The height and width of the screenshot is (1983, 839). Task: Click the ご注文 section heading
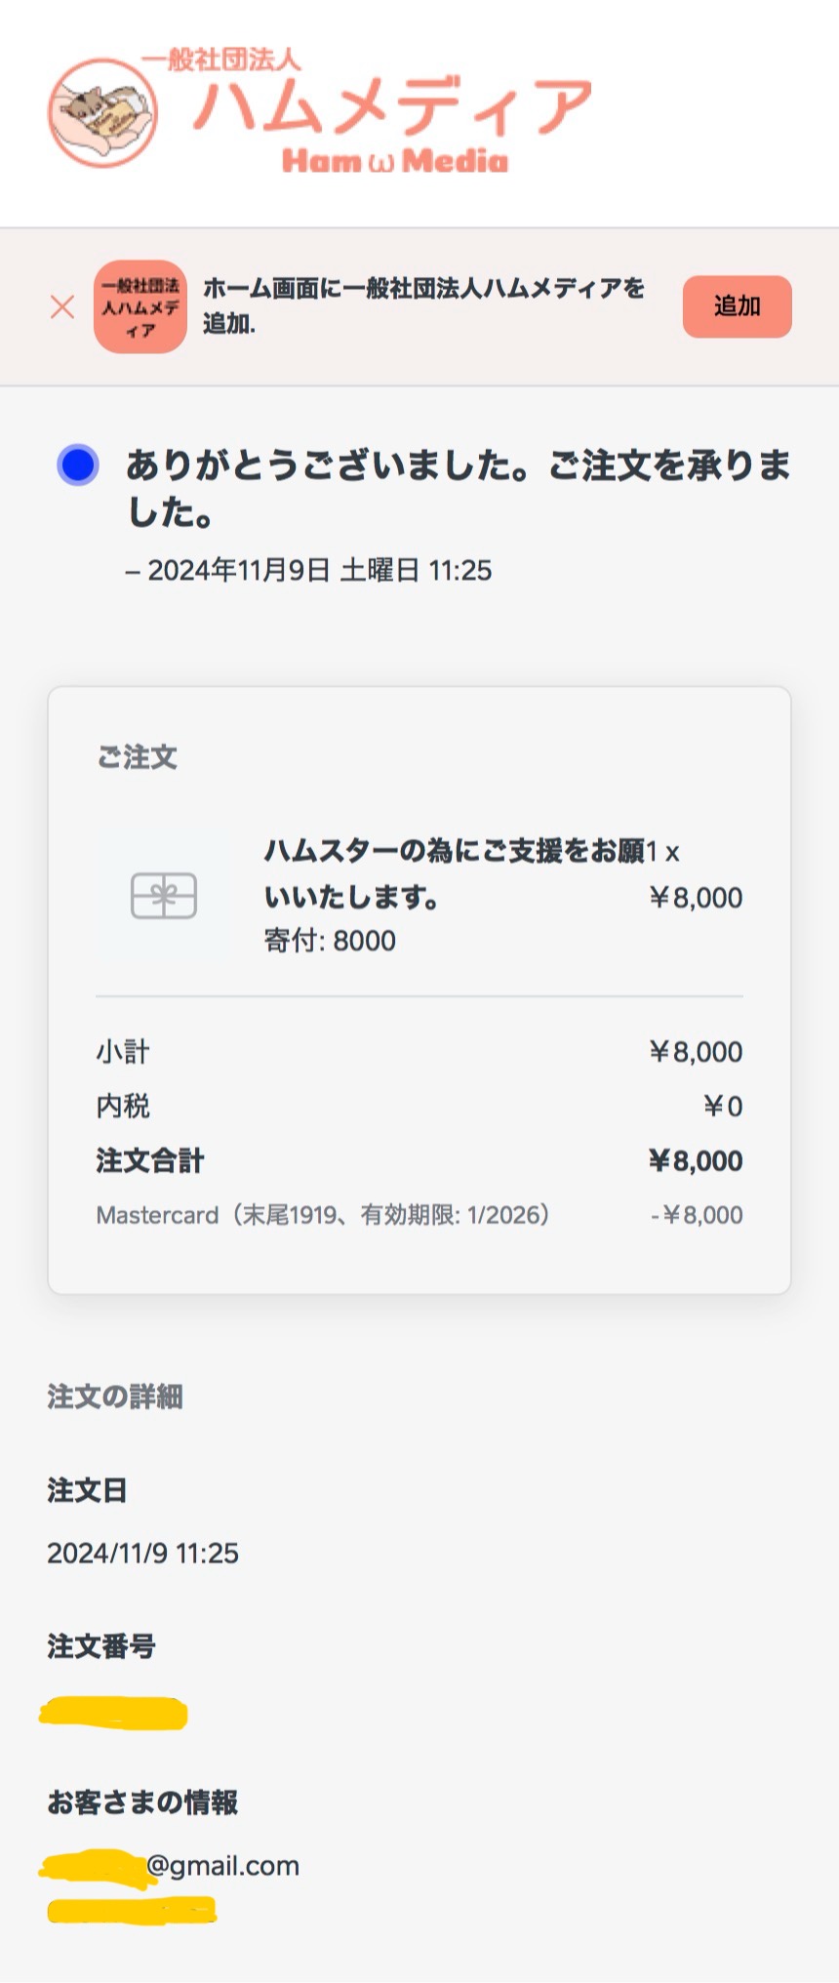point(137,757)
